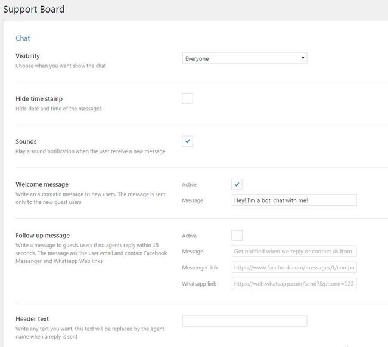Open the Visibility dropdown showing Everyone

[244, 58]
